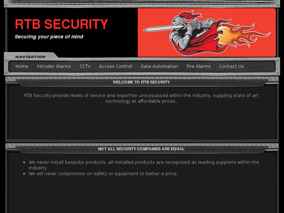Navigate to Gate Automation
The width and height of the screenshot is (284, 213).
point(159,66)
